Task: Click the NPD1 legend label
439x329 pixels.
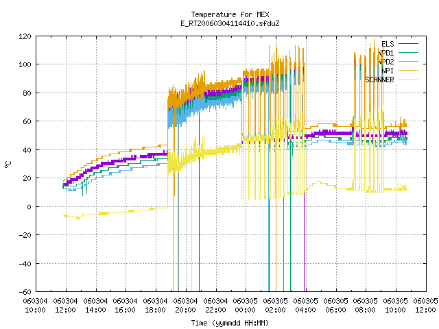Action: (x=386, y=53)
